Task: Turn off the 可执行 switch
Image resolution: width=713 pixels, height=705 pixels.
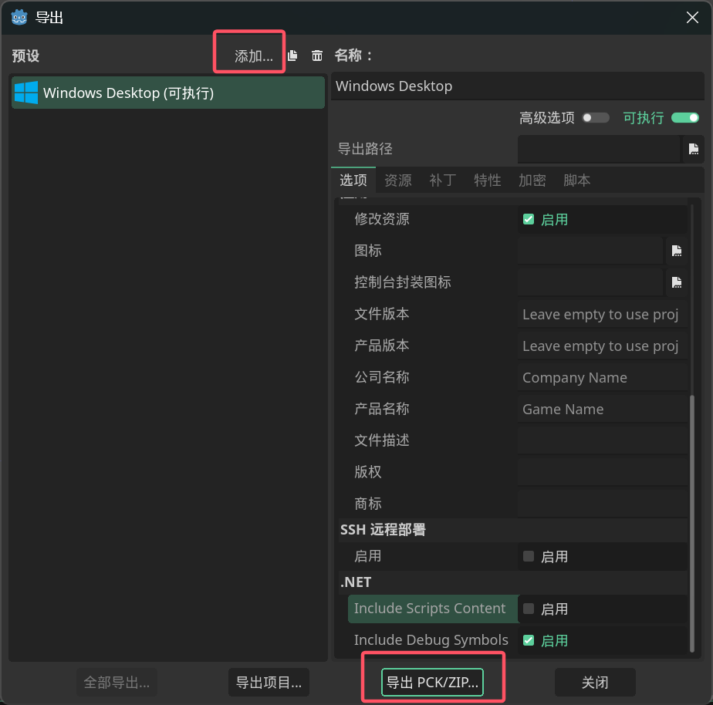Action: pos(684,118)
